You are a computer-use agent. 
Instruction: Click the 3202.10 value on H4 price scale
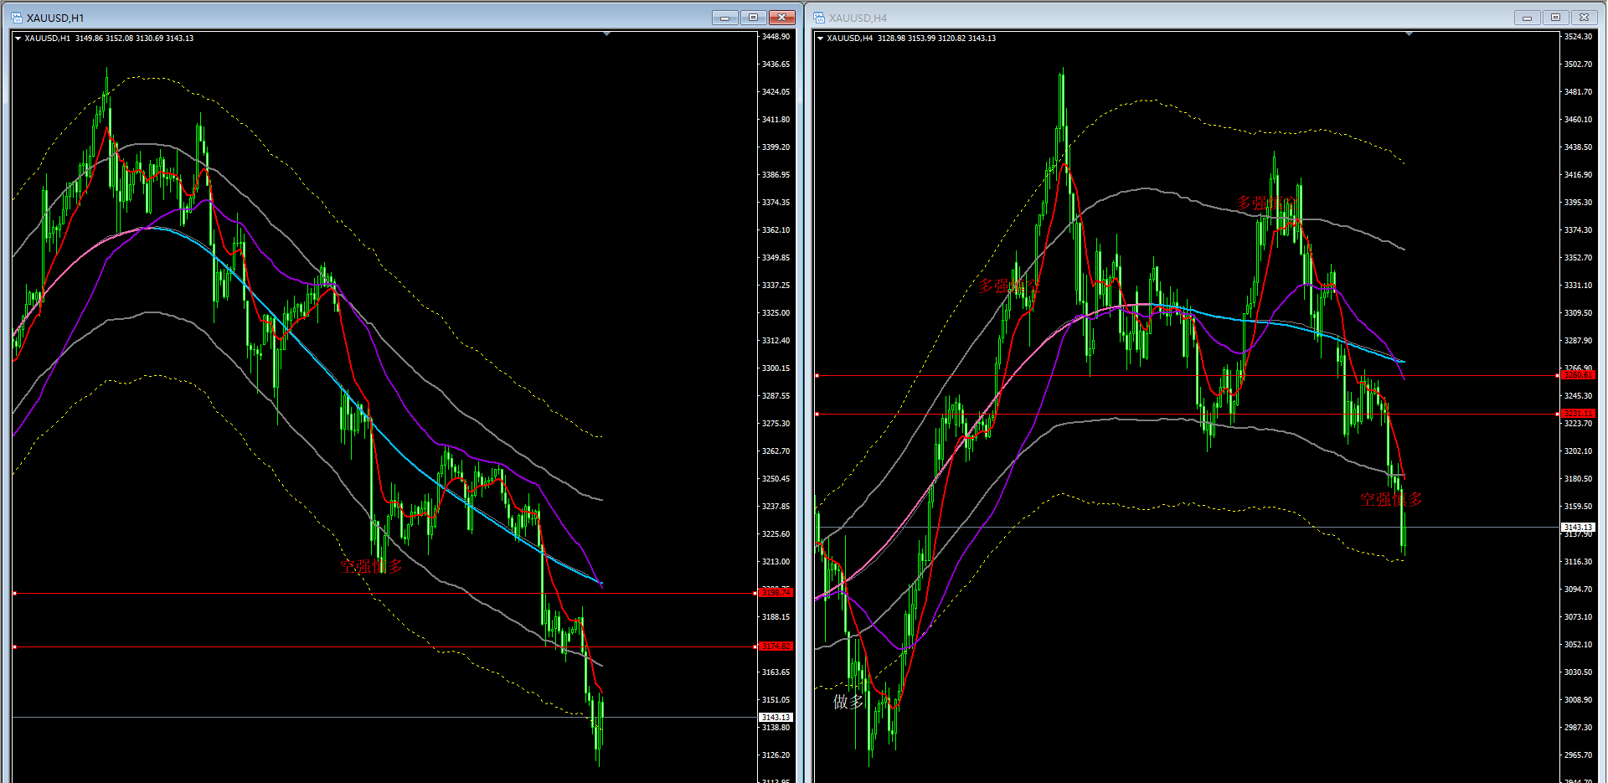click(x=1578, y=451)
